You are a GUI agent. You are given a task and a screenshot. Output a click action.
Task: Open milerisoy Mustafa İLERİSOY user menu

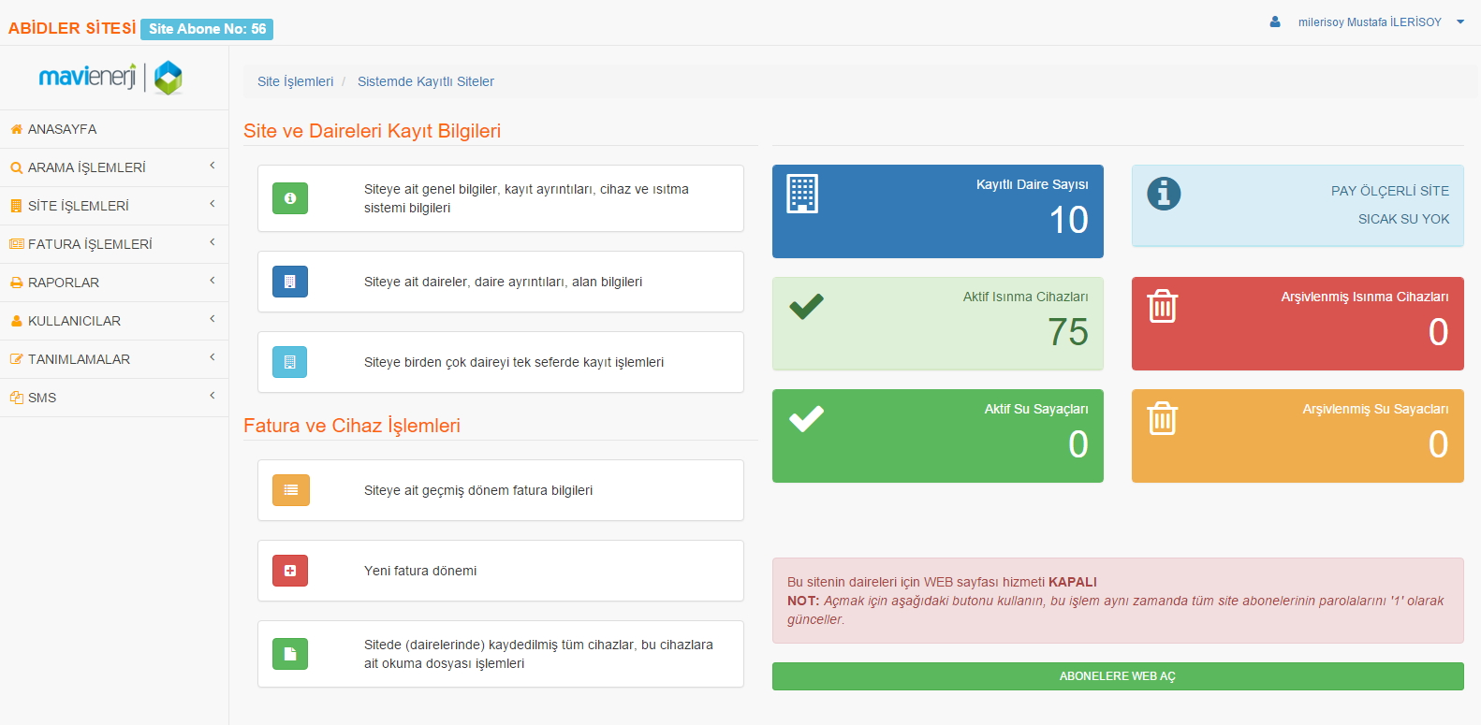click(x=1370, y=22)
